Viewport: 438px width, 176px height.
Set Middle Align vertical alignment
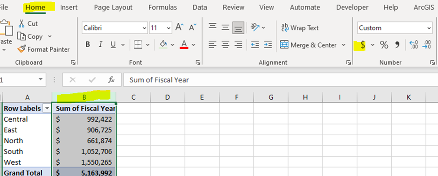pyautogui.click(x=226, y=27)
